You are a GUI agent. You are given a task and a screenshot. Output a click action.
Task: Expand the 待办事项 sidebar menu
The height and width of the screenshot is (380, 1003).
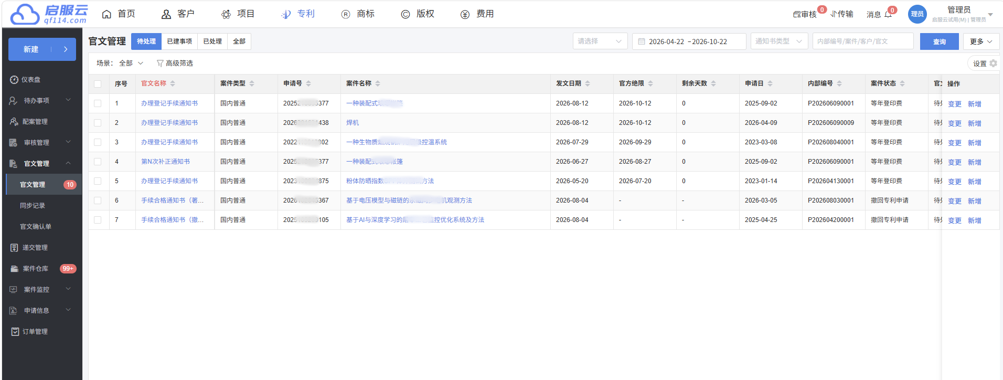pos(42,101)
